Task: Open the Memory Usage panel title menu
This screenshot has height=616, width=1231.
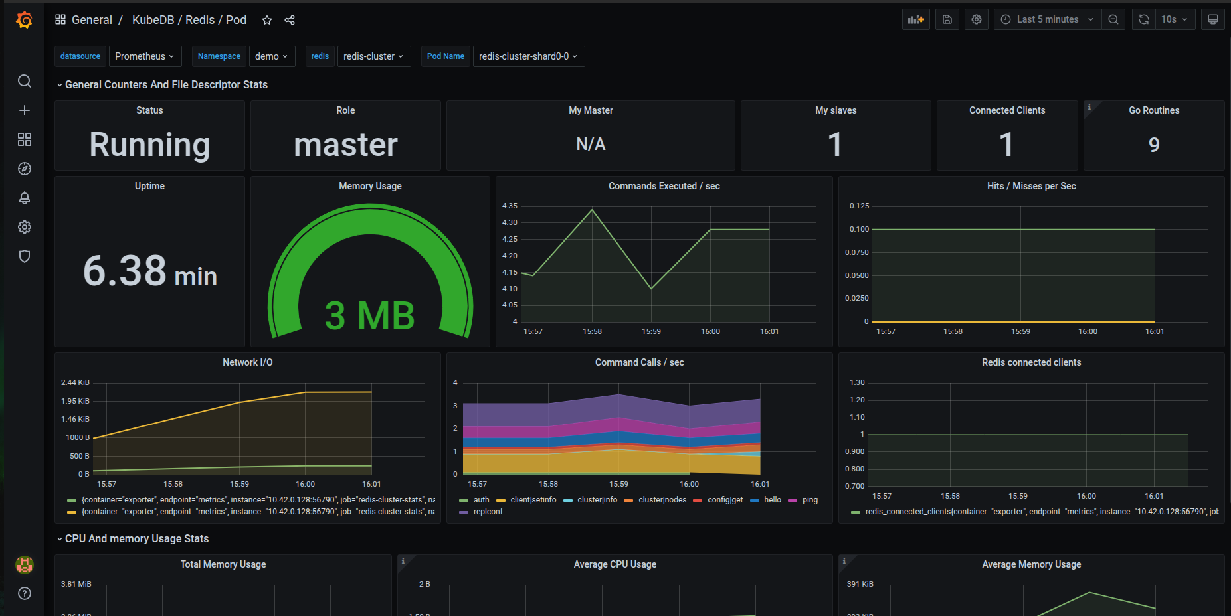Action: tap(370, 186)
